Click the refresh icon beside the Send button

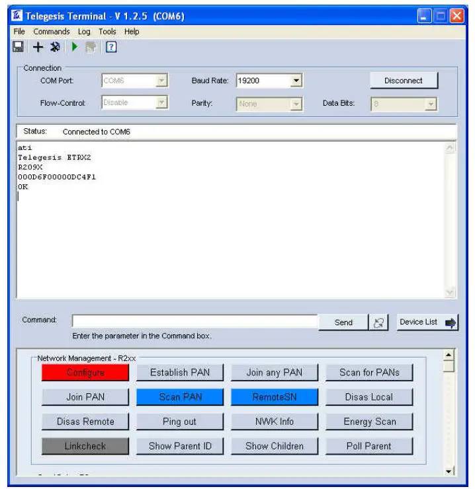[378, 322]
